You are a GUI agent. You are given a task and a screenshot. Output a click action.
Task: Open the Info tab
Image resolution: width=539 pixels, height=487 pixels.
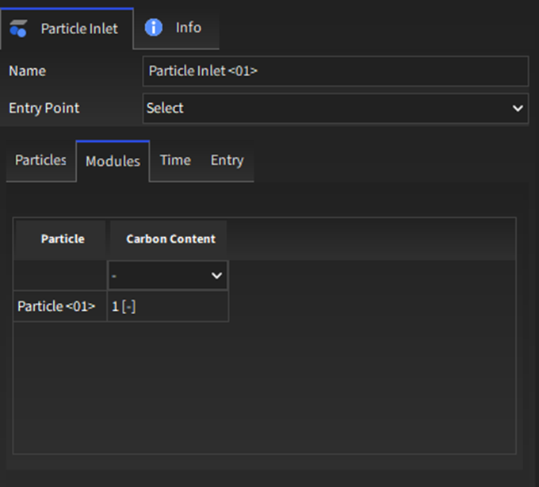(176, 29)
